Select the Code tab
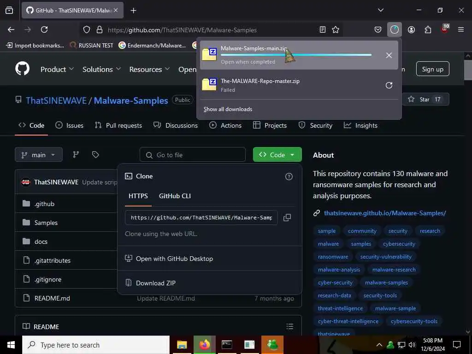This screenshot has width=472, height=354. (31, 125)
